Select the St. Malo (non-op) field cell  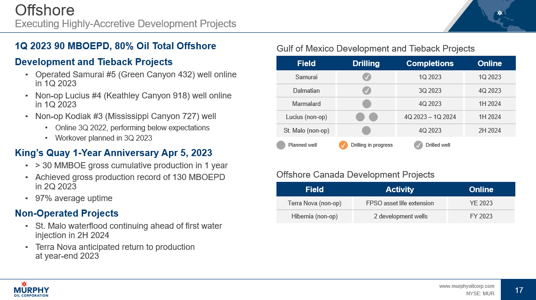click(306, 130)
